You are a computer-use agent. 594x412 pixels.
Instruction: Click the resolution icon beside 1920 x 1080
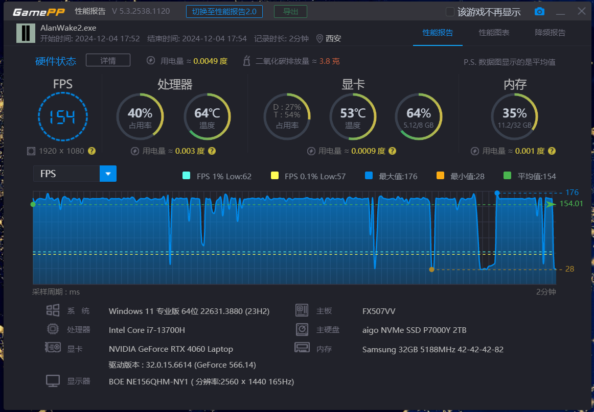pos(31,151)
